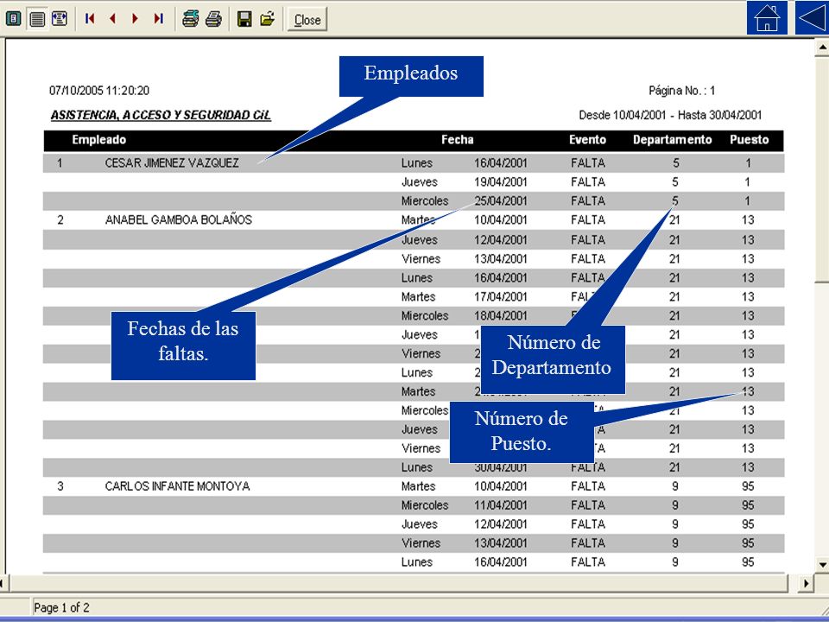The width and height of the screenshot is (829, 622).
Task: Click department 9 in the 11/04/2001 row
Action: coord(675,505)
